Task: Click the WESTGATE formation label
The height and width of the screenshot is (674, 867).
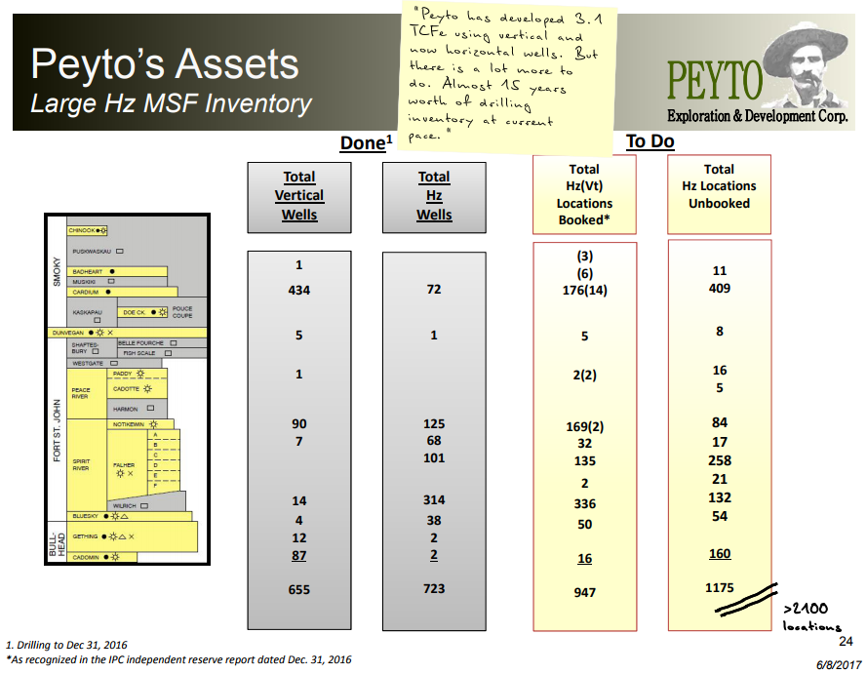Action: pyautogui.click(x=88, y=364)
